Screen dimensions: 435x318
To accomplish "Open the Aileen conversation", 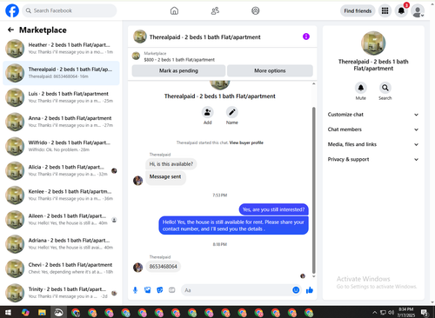I will coord(61,220).
